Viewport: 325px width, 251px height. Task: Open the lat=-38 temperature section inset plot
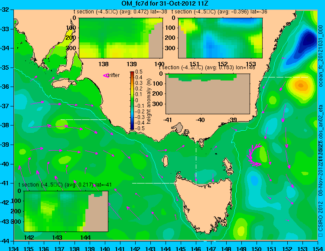(121, 38)
